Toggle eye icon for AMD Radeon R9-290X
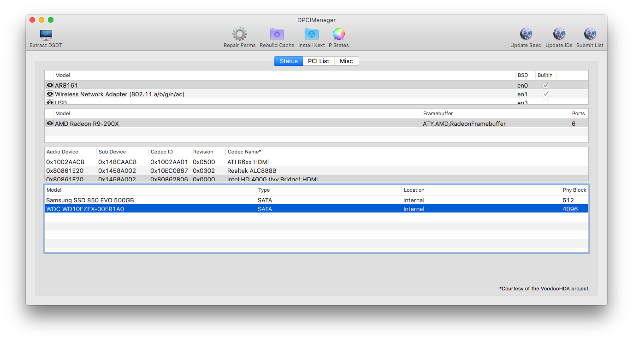633x342 pixels. tap(50, 124)
